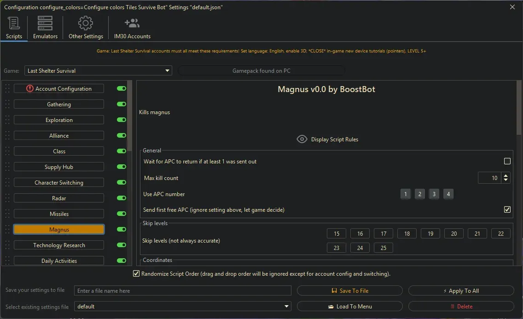Click the drag handle beside Character Switching
Viewport: 523px width, 319px height.
coord(7,183)
